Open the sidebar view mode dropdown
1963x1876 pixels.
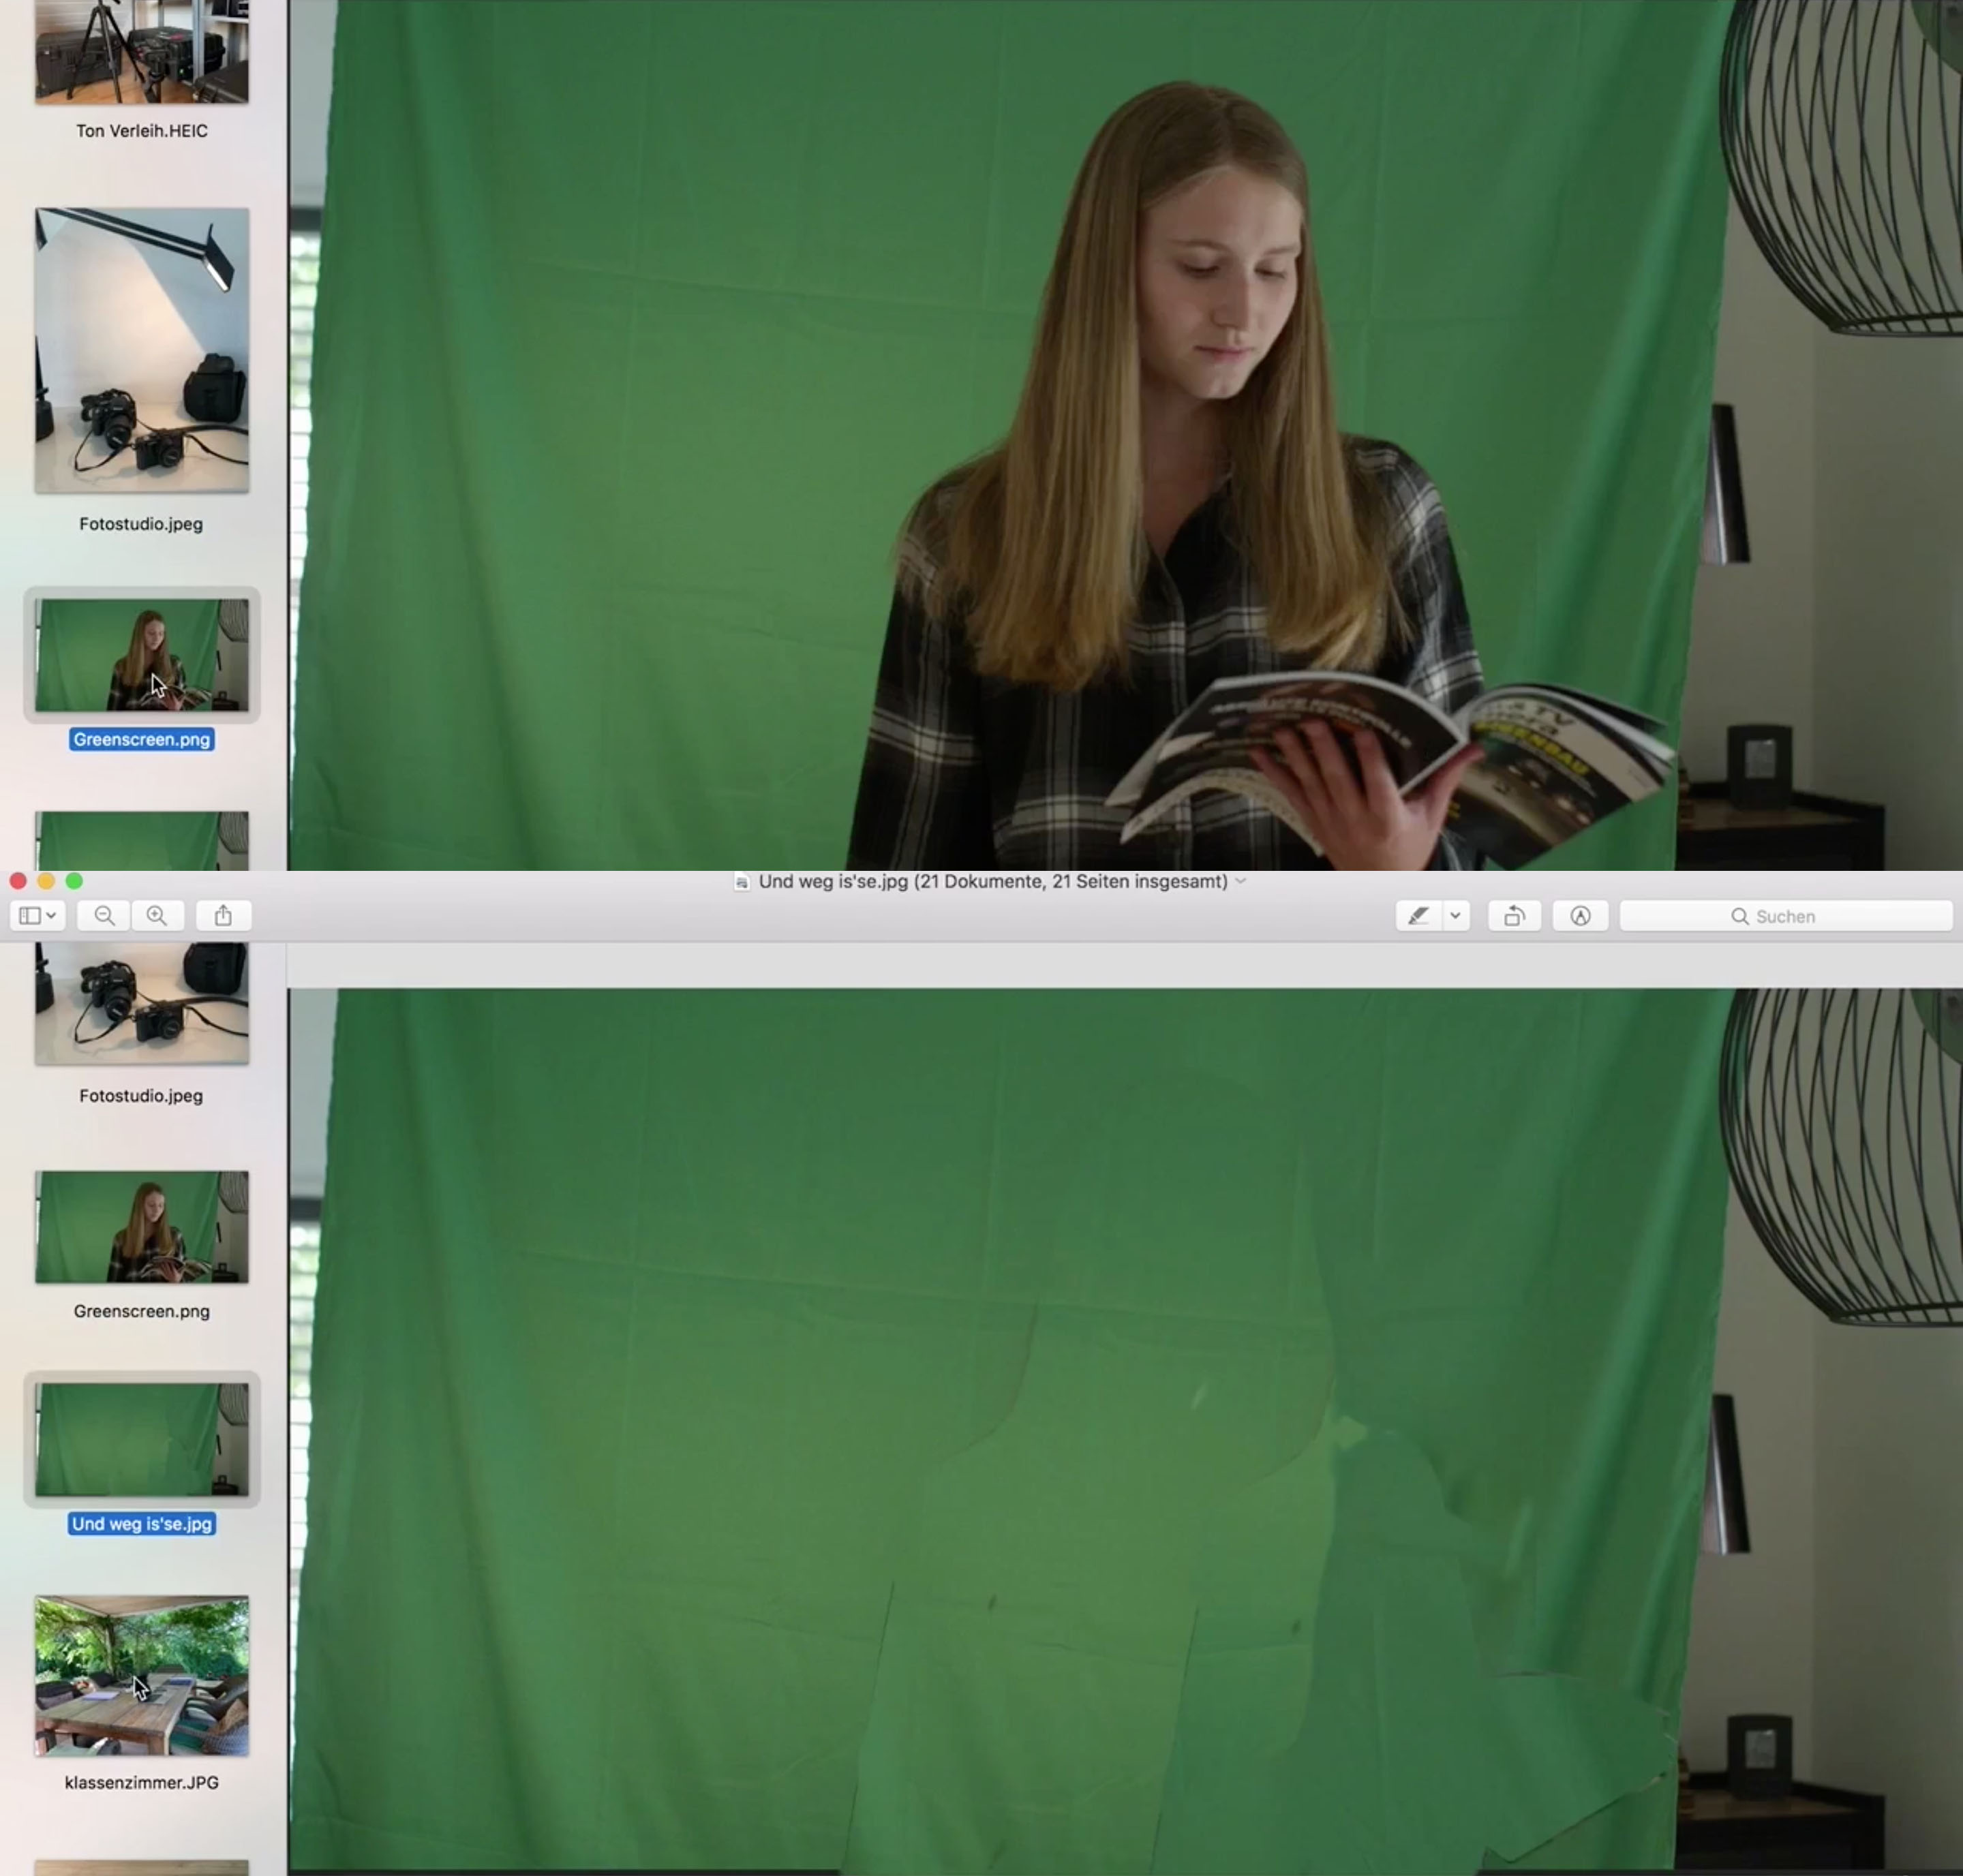(x=38, y=916)
